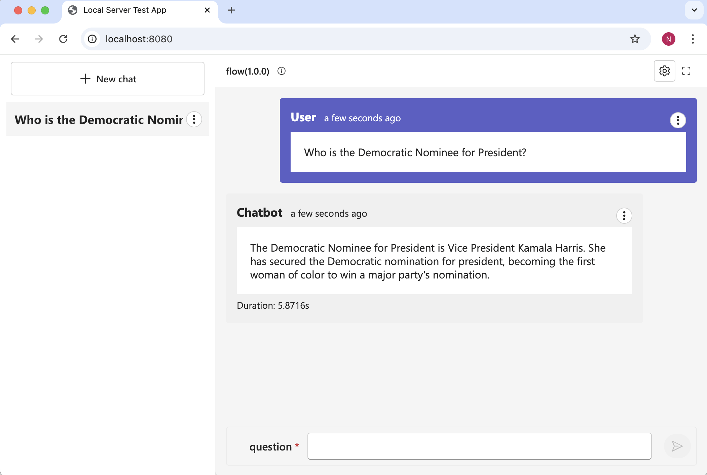Click the info icon beside flow(1.0.0)
Screen dimensions: 707x475
tap(282, 71)
